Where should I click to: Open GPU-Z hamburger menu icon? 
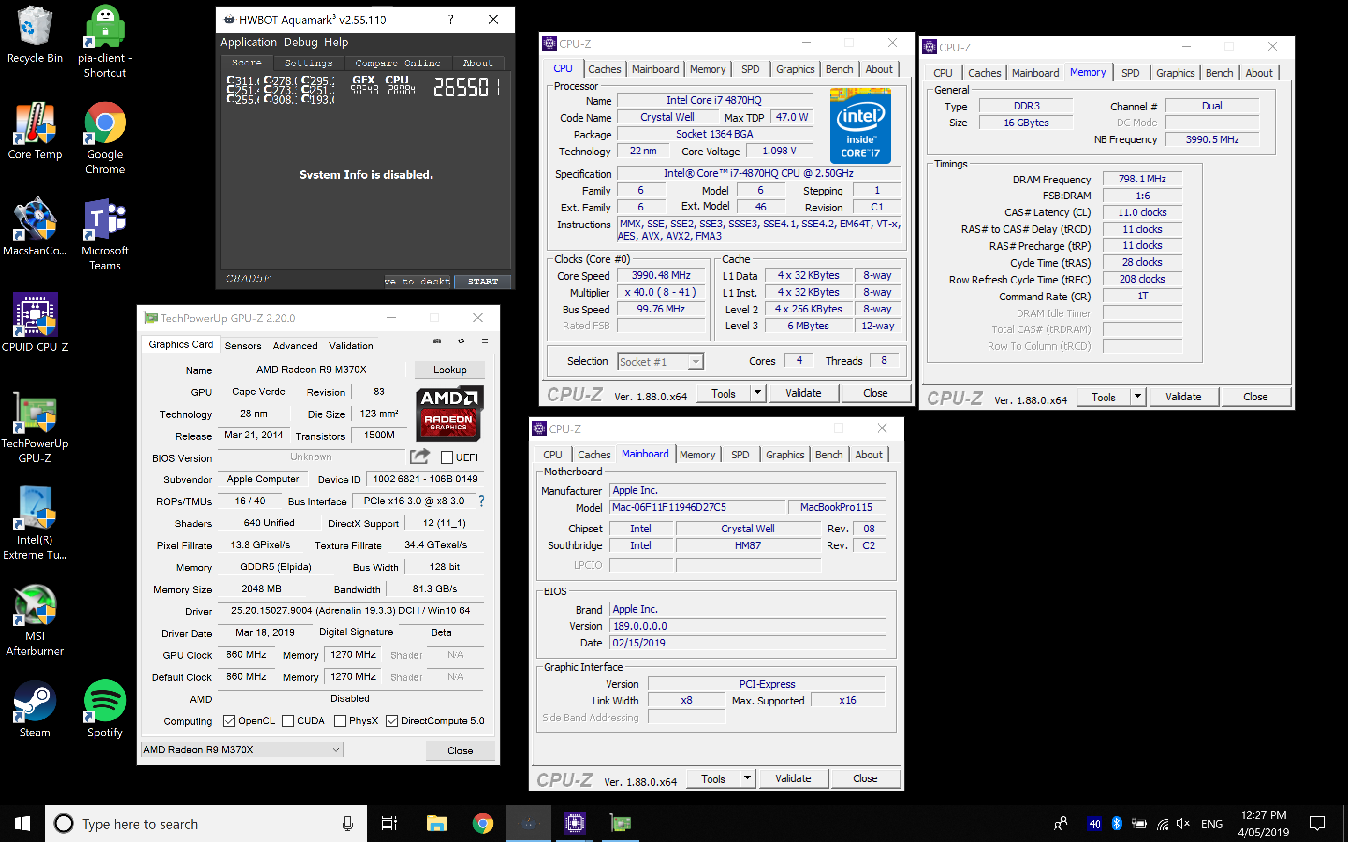click(x=485, y=341)
